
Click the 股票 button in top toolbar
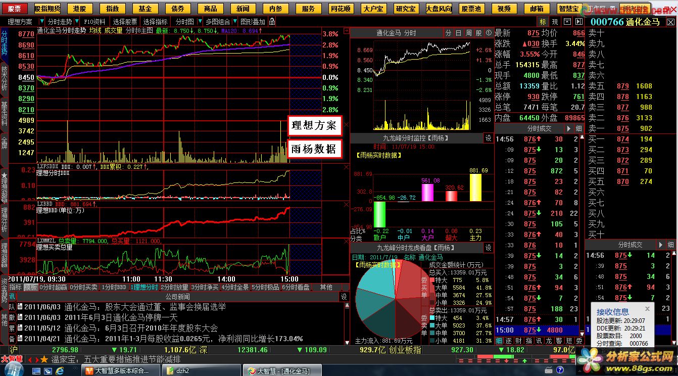[x=15, y=9]
